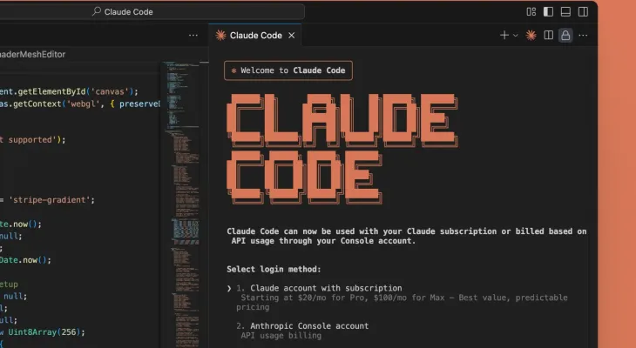Open the customize layout icon in title bar
Screen dimensions: 636x348
point(531,12)
